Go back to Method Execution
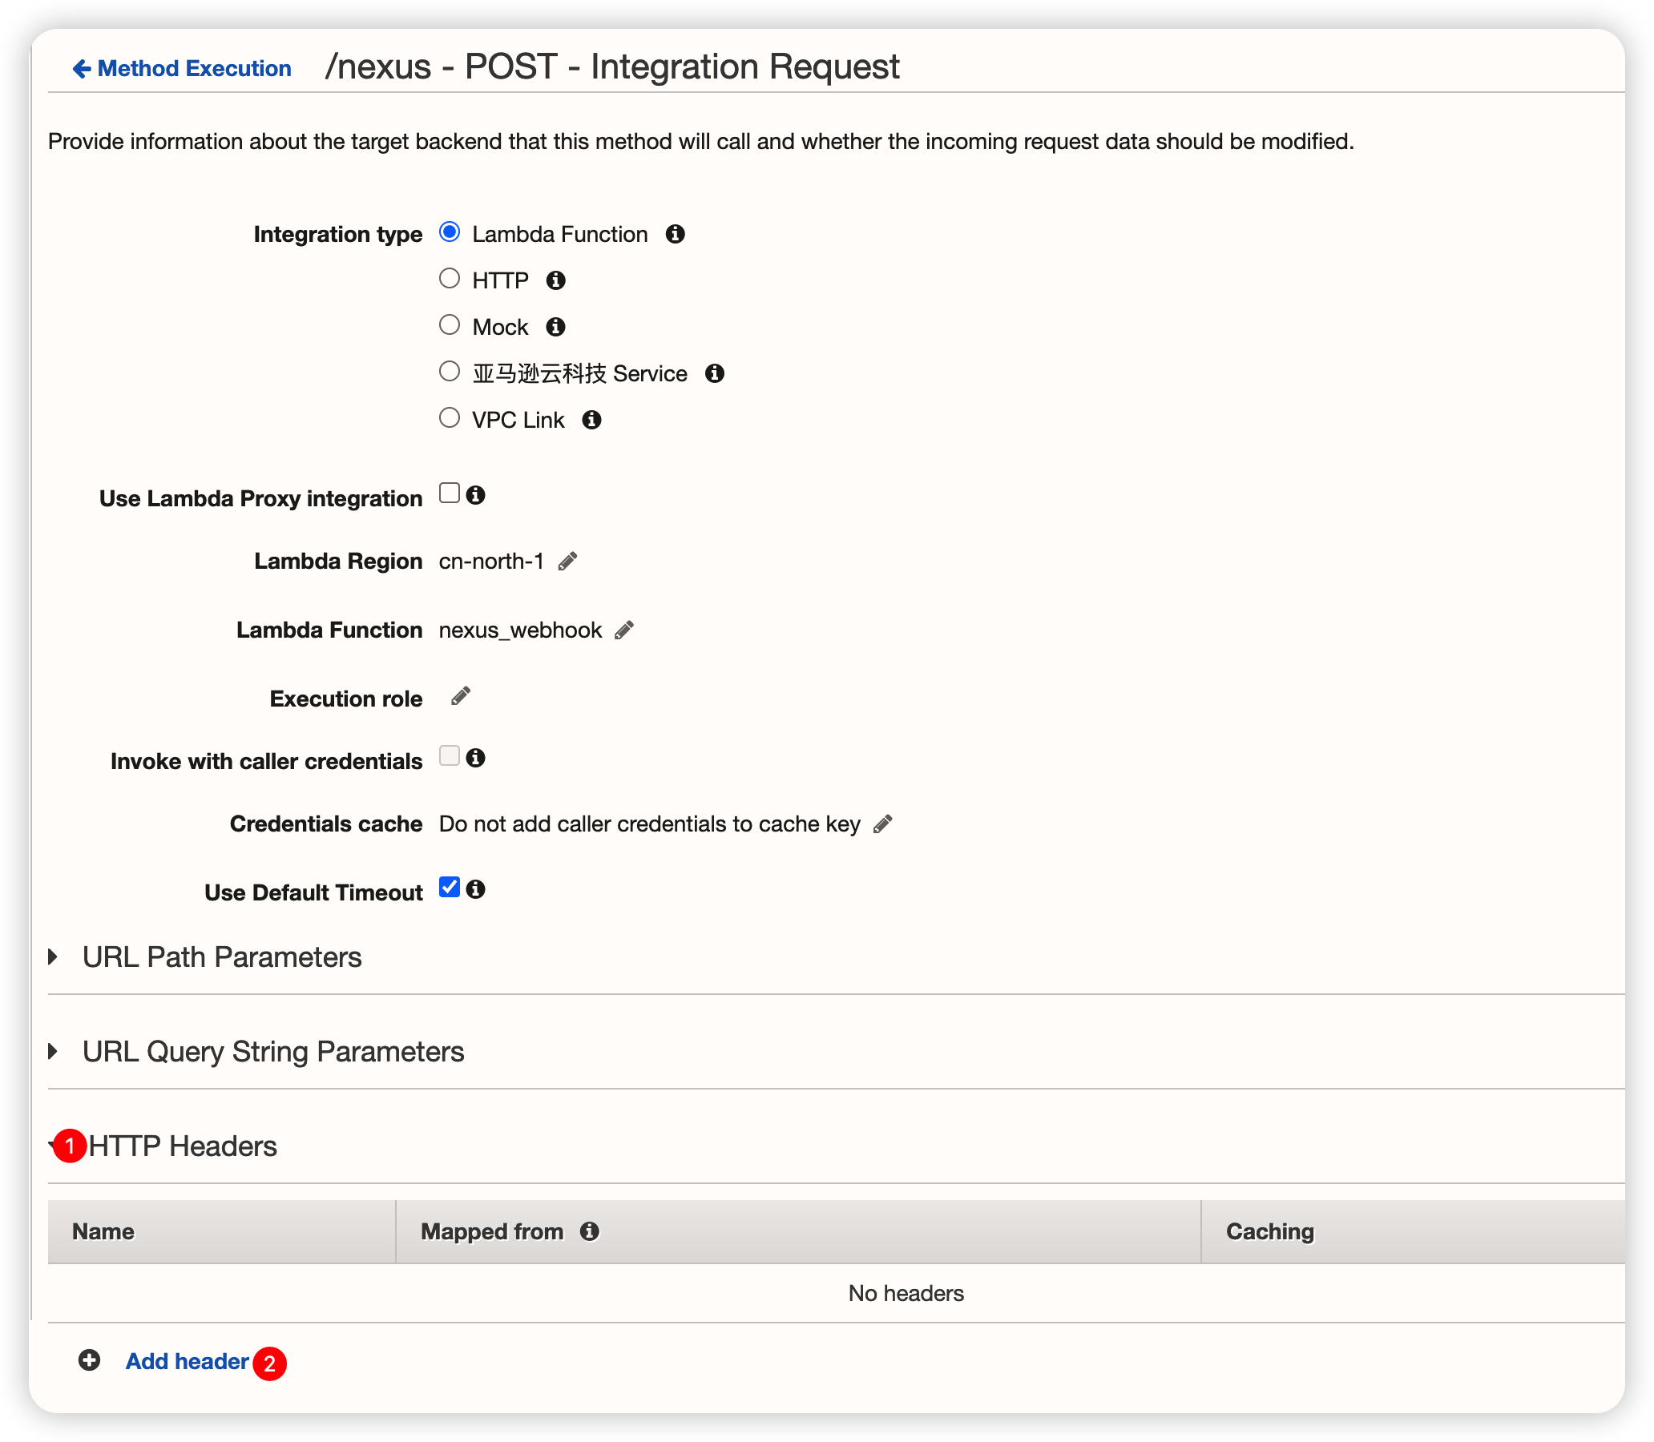This screenshot has height=1442, width=1654. [182, 68]
